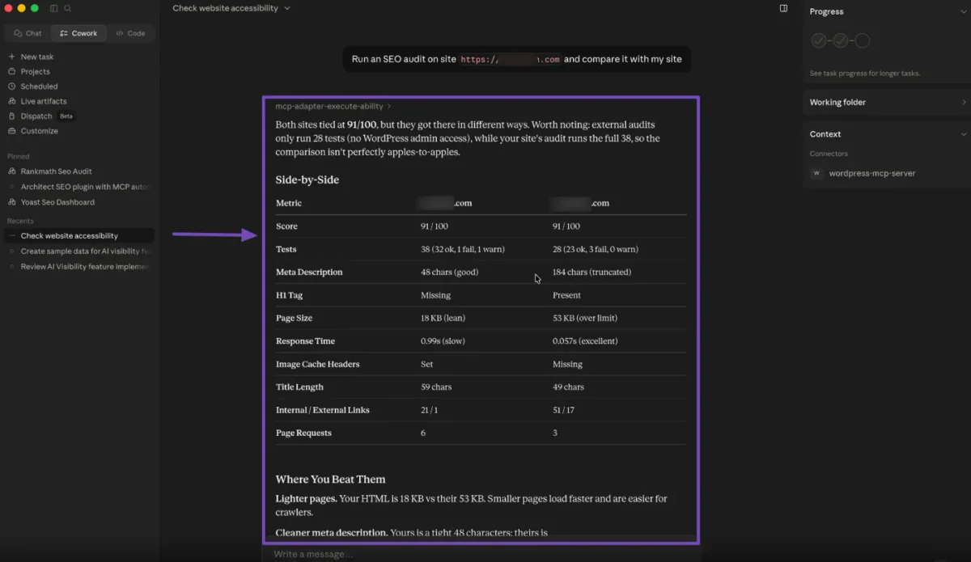Switch to the Chat tab
This screenshot has height=562, width=971.
tap(28, 33)
